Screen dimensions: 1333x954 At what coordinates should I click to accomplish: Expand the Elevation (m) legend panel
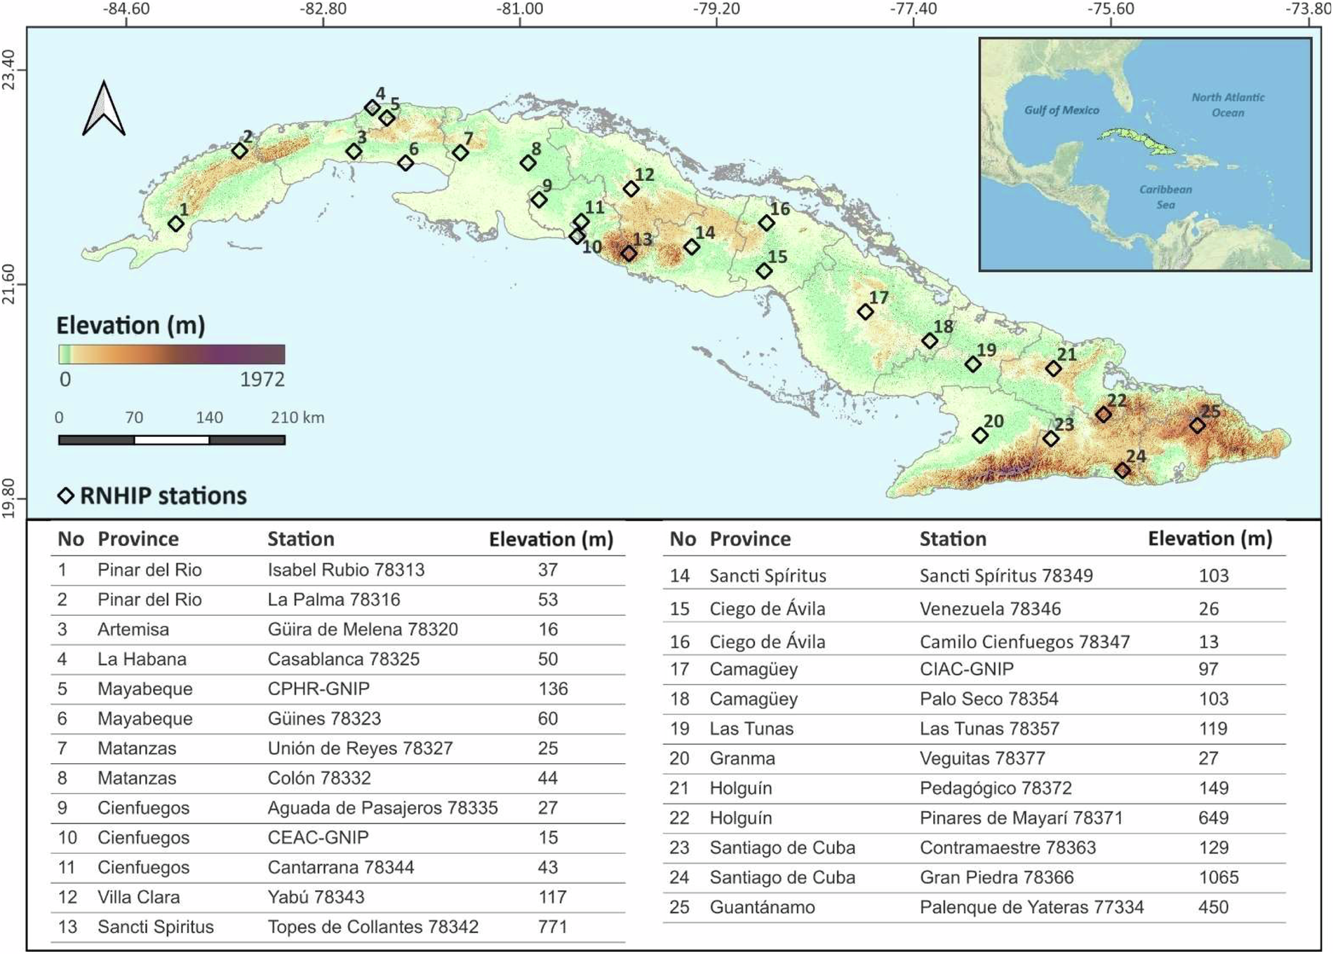coord(130,325)
